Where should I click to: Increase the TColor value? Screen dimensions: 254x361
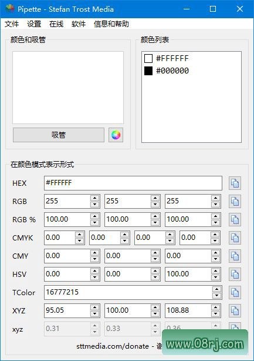(x=217, y=289)
